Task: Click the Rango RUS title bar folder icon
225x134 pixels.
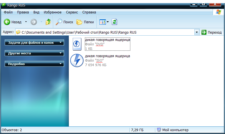Action: [x=4, y=5]
